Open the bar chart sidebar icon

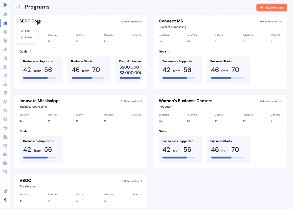click(5, 58)
